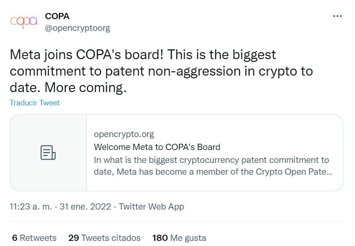The image size is (355, 246).
Task: Click the "More coming." text in the tweet
Action: [86, 88]
